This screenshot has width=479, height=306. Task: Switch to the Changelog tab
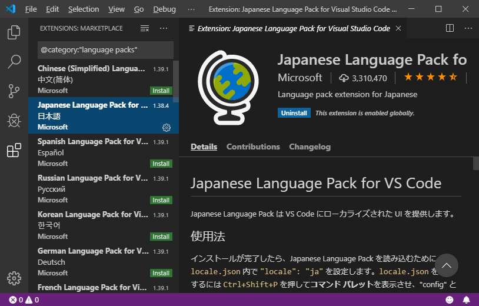[310, 147]
